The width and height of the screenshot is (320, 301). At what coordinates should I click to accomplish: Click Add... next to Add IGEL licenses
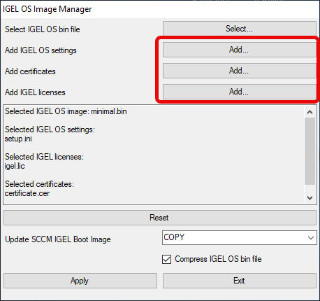click(x=240, y=92)
